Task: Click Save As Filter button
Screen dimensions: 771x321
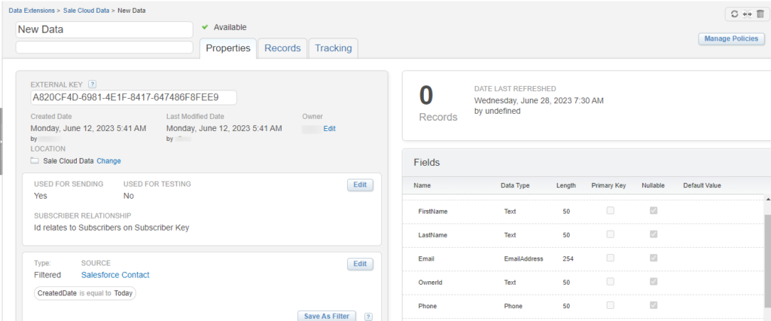Action: coord(327,316)
